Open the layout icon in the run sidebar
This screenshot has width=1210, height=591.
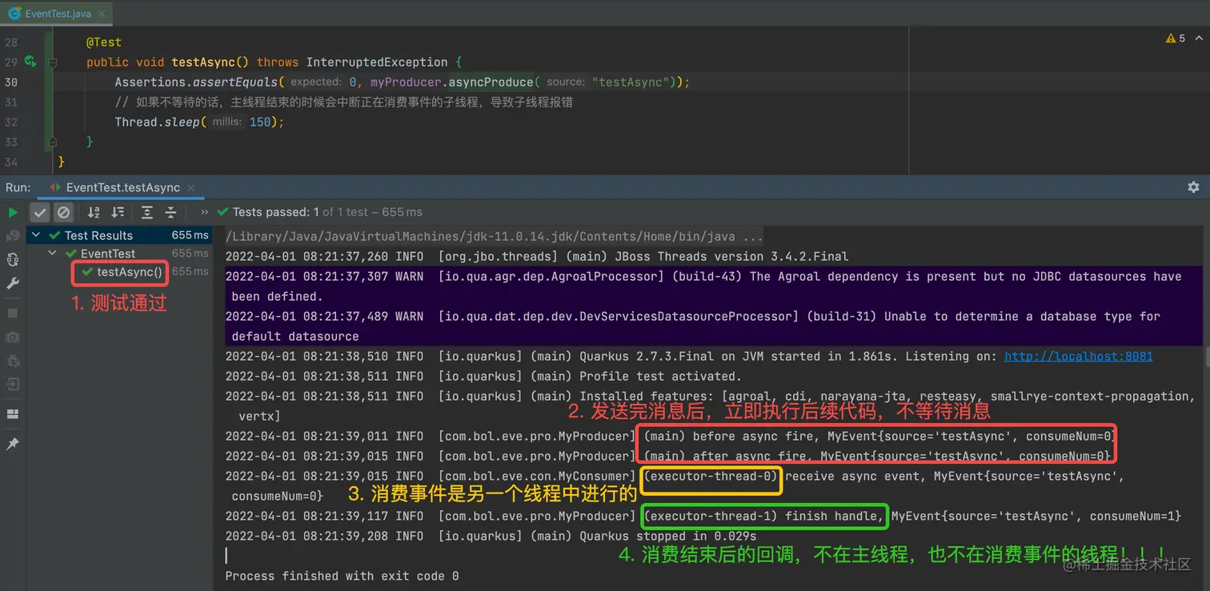point(13,414)
